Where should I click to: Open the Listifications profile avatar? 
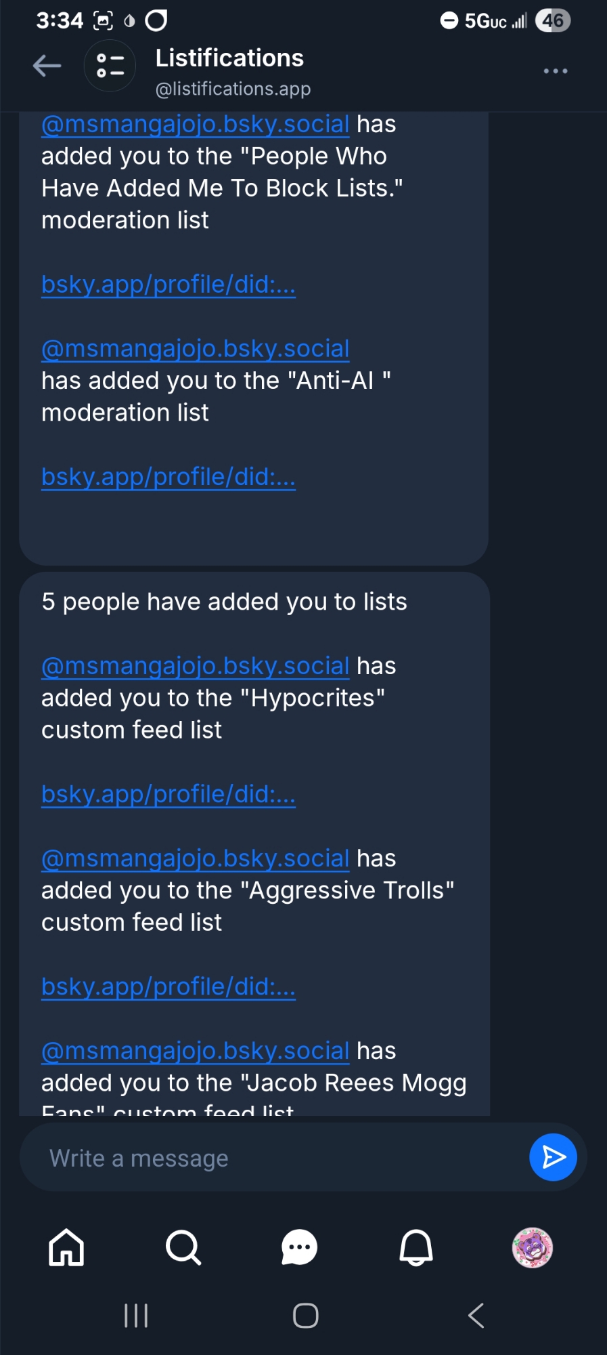pyautogui.click(x=110, y=66)
